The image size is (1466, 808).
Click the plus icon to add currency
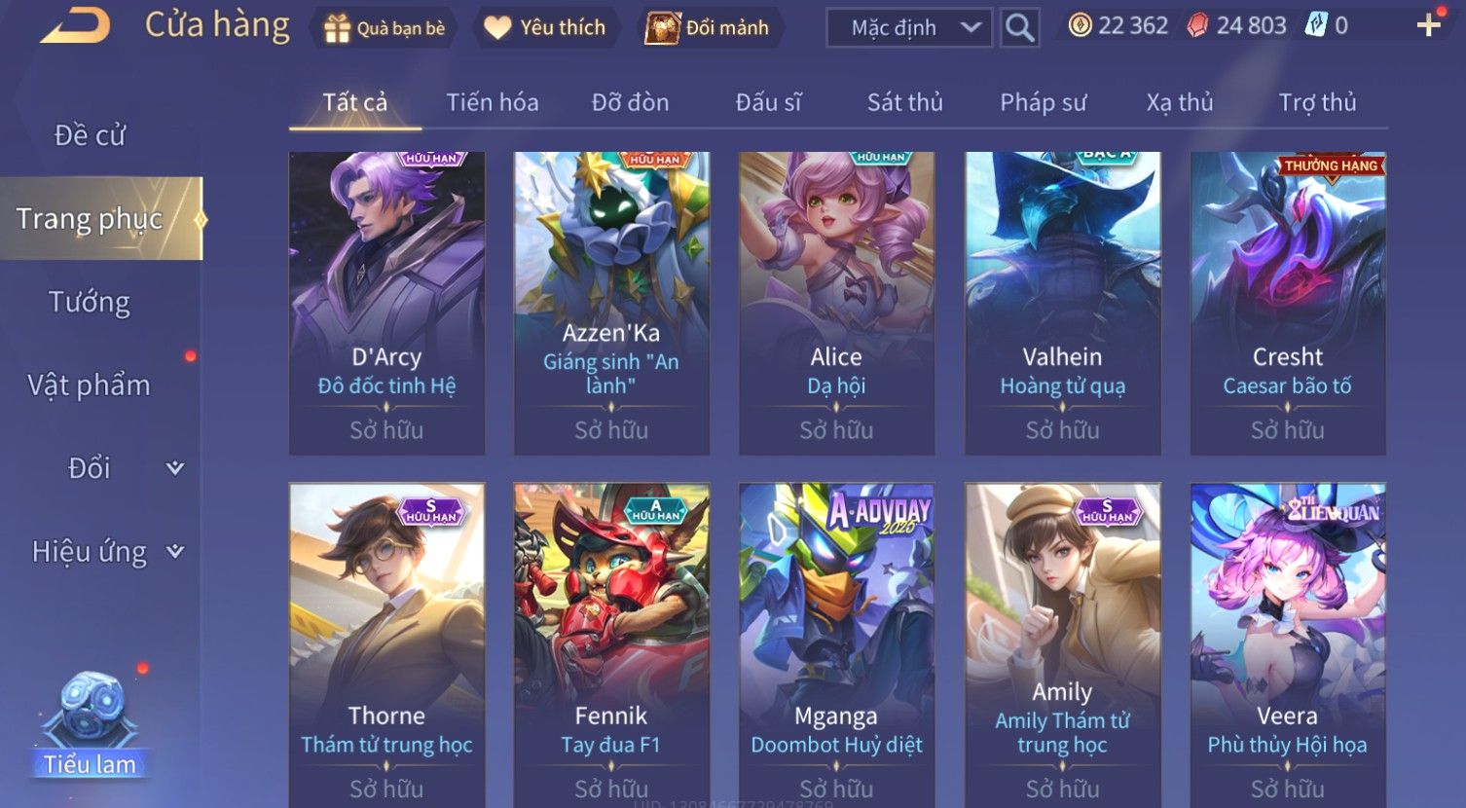click(x=1428, y=25)
